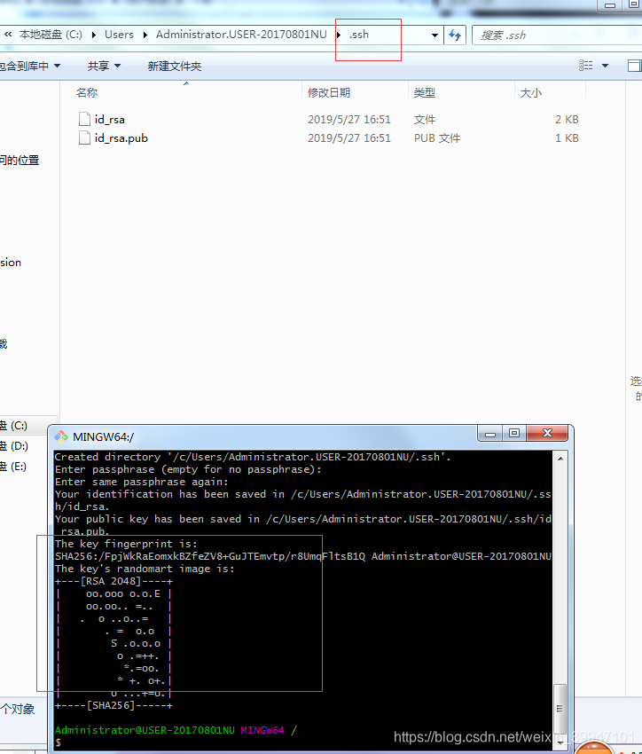
Task: Click the MINGW64:/ window title bar
Action: (264, 436)
